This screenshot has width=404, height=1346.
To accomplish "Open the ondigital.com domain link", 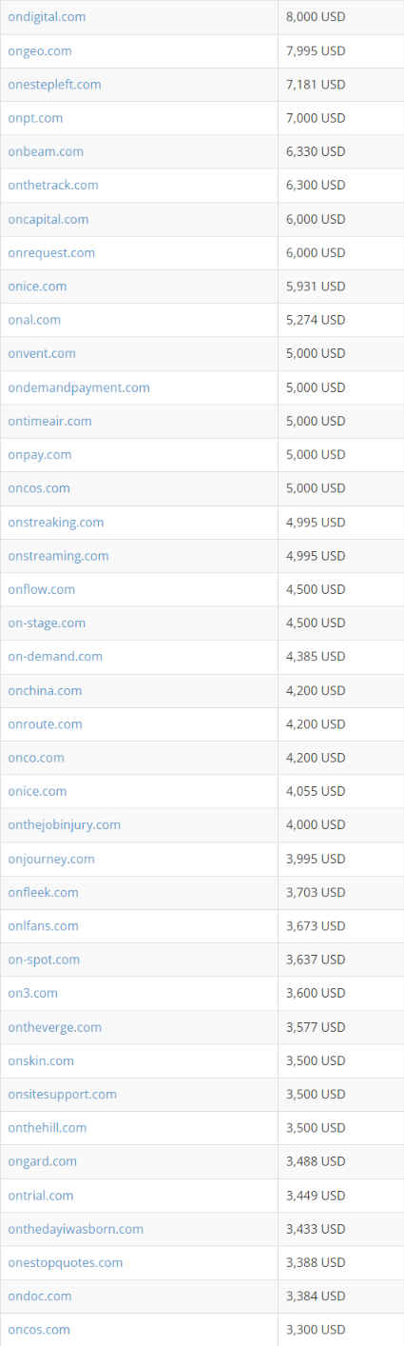I will pyautogui.click(x=47, y=17).
